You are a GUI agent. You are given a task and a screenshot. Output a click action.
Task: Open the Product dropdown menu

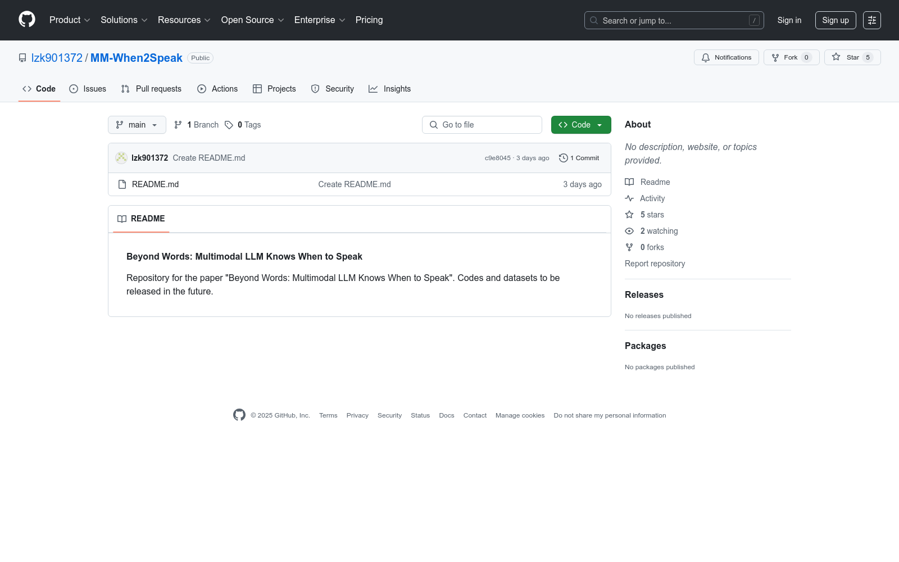[70, 20]
